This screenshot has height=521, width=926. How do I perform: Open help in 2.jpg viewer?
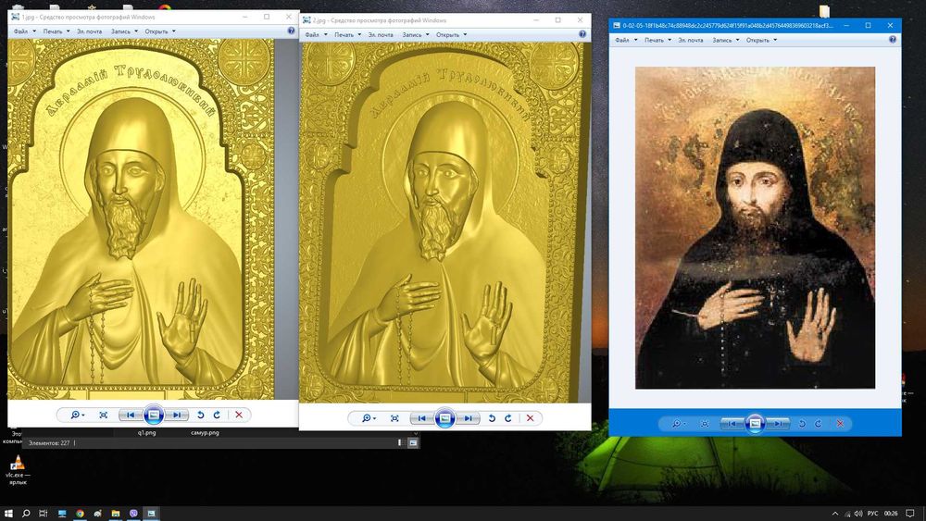tap(582, 34)
